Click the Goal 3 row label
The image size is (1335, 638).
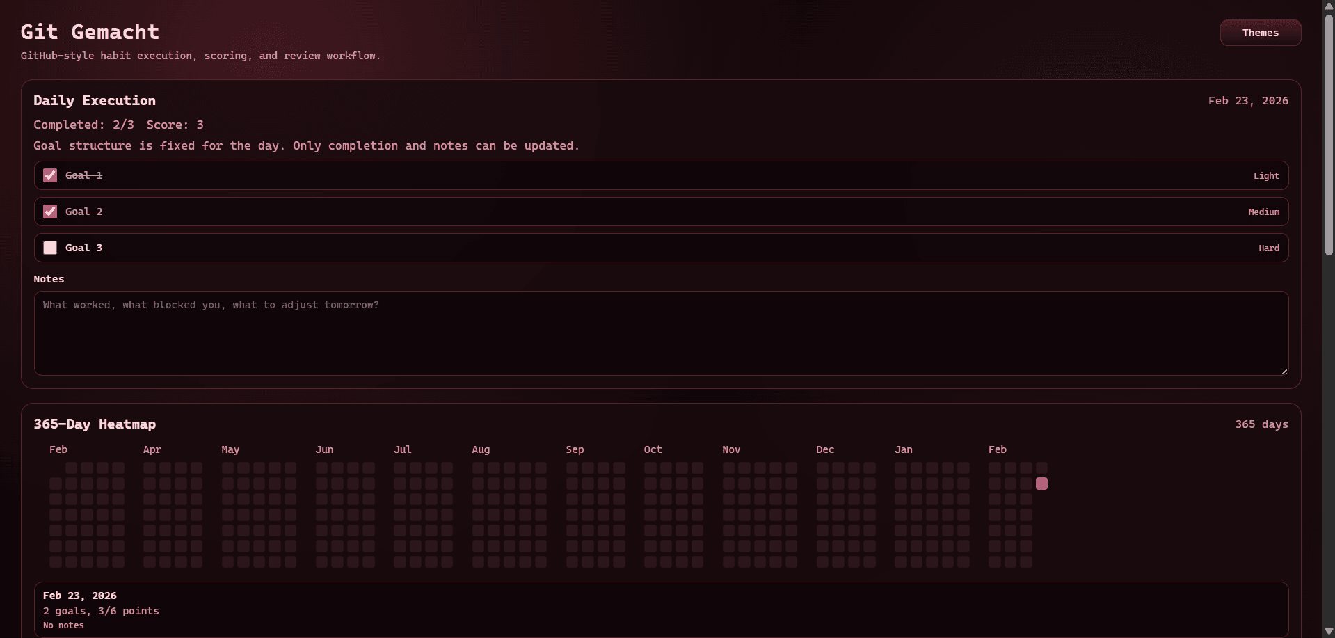pyautogui.click(x=83, y=247)
